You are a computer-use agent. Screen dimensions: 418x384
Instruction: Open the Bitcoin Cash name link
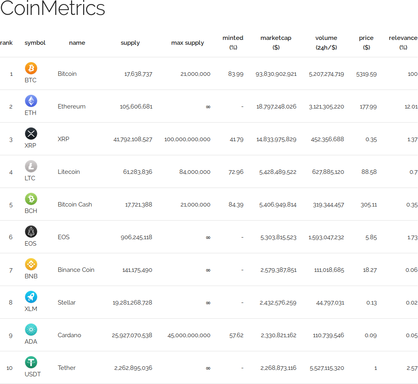75,205
